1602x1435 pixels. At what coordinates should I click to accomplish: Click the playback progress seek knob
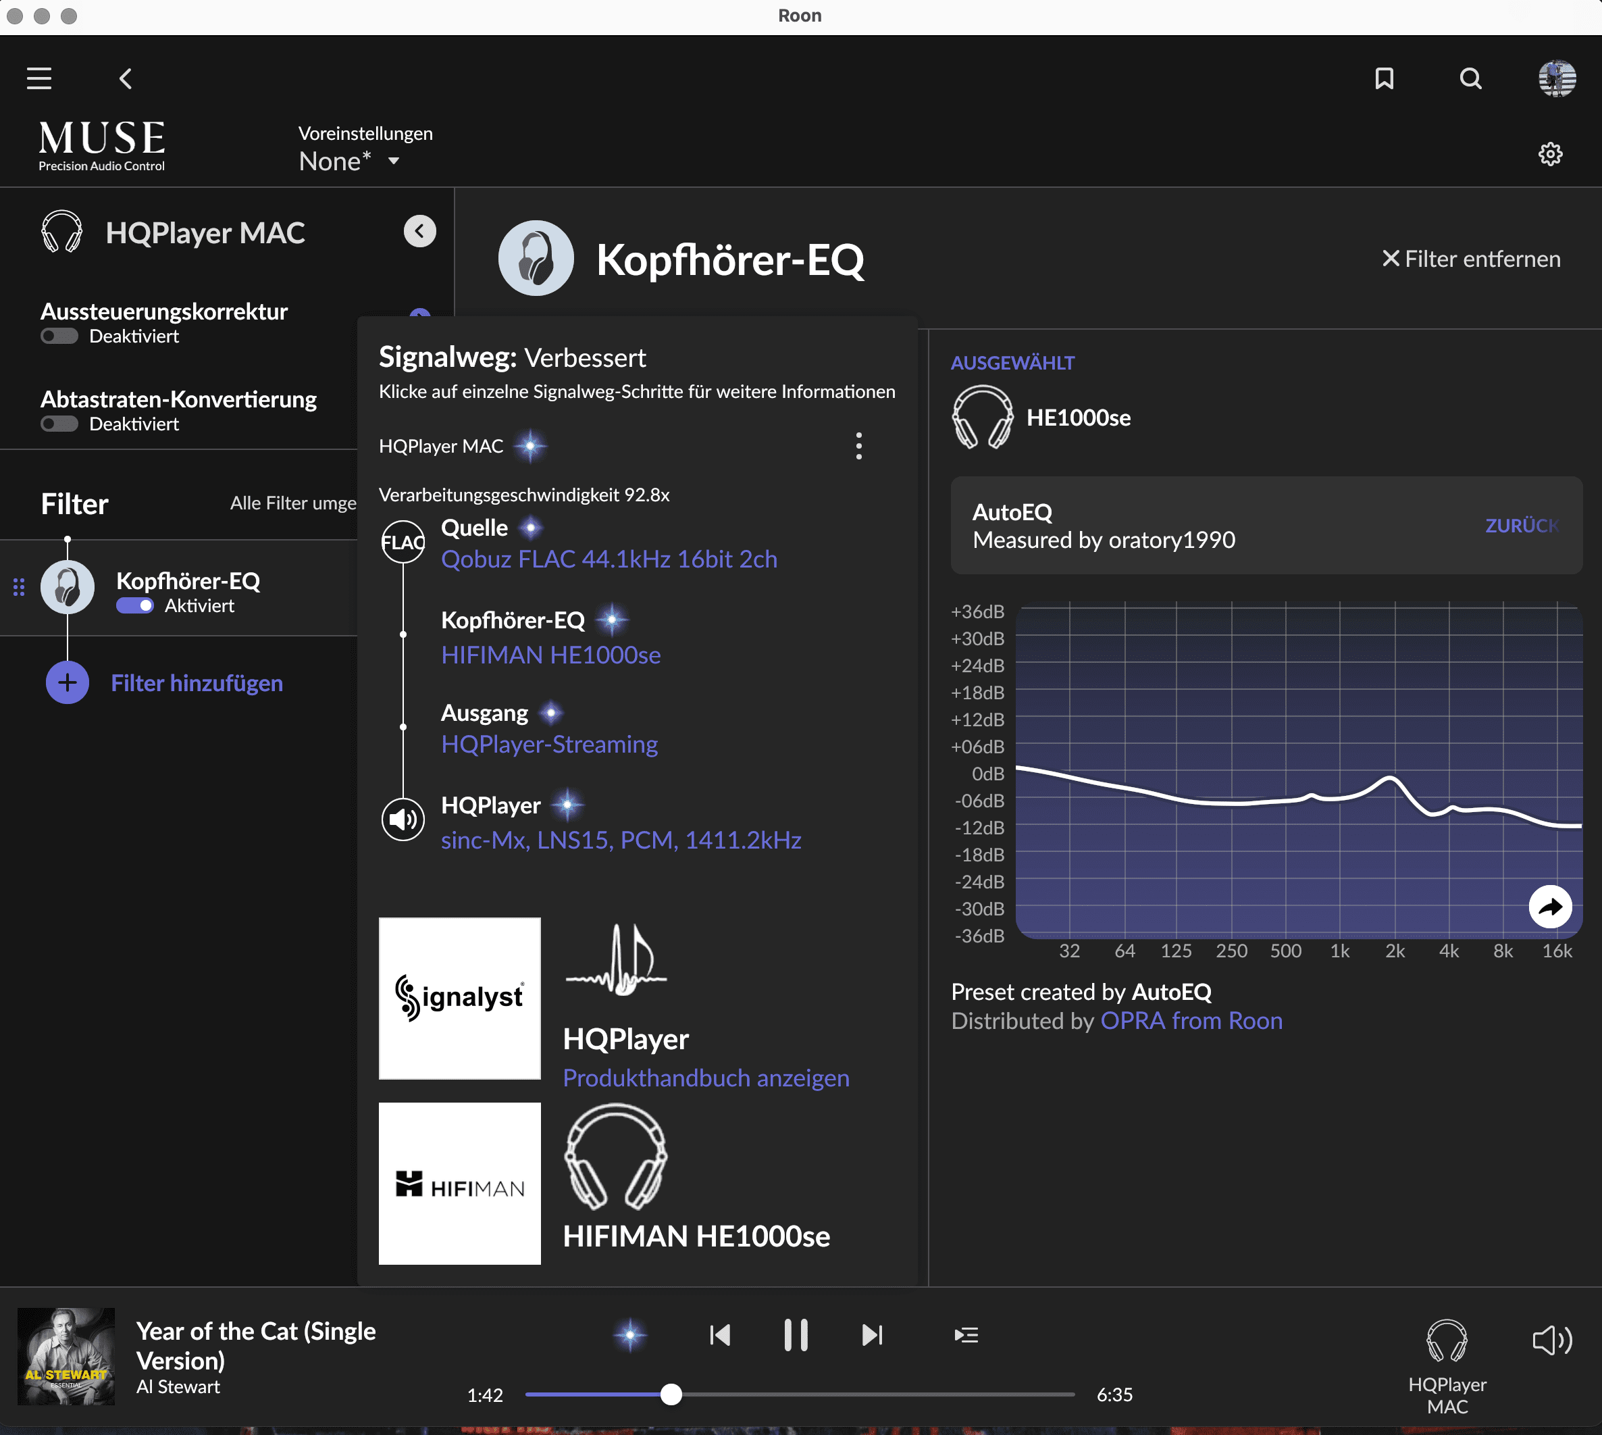point(671,1394)
